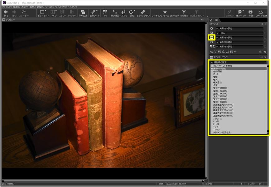Toggle checkbox on the white balance row

pos(265,37)
